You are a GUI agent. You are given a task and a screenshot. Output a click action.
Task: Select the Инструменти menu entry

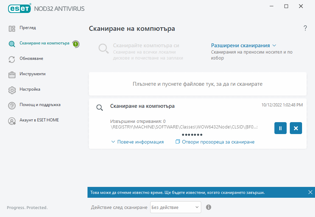(12, 74)
